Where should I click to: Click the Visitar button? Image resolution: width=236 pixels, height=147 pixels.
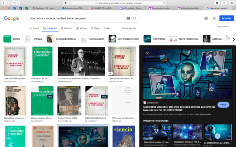click(x=223, y=105)
